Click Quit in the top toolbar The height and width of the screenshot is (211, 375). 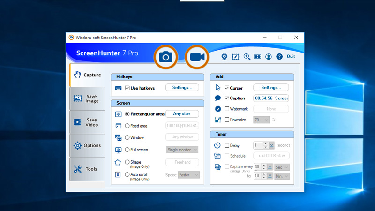(x=291, y=57)
